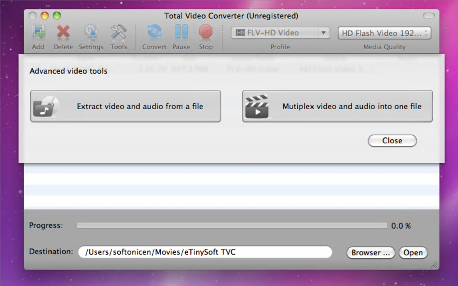Click the window resize grip corner
Image resolution: width=458 pixels, height=286 pixels.
point(434,265)
